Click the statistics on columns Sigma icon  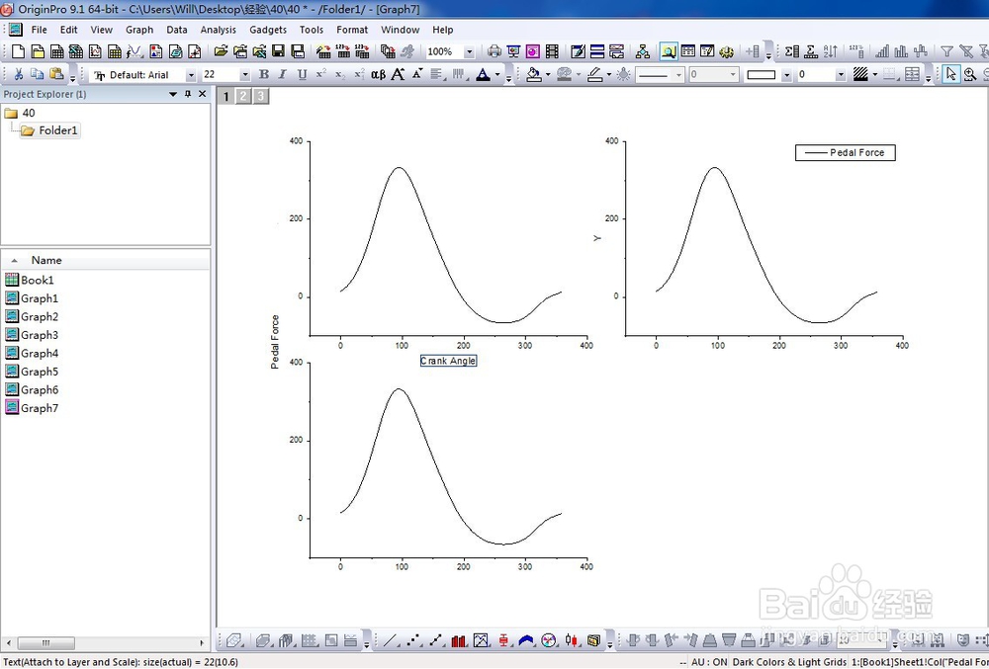(x=792, y=51)
